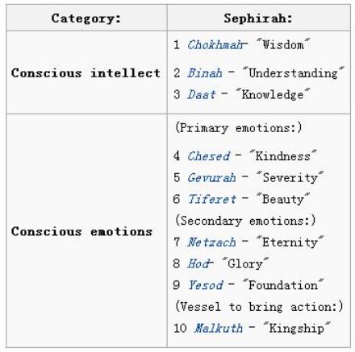Select the Conscious intellect row label
Image resolution: width=355 pixels, height=352 pixels.
pos(86,73)
